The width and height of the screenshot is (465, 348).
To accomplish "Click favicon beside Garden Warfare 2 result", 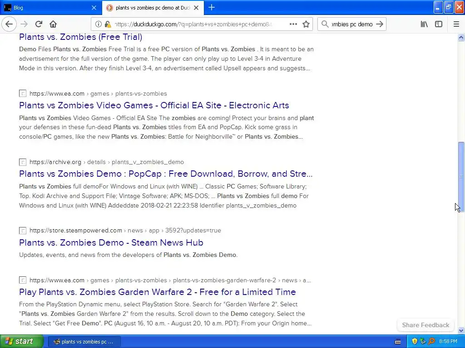I will click(23, 280).
